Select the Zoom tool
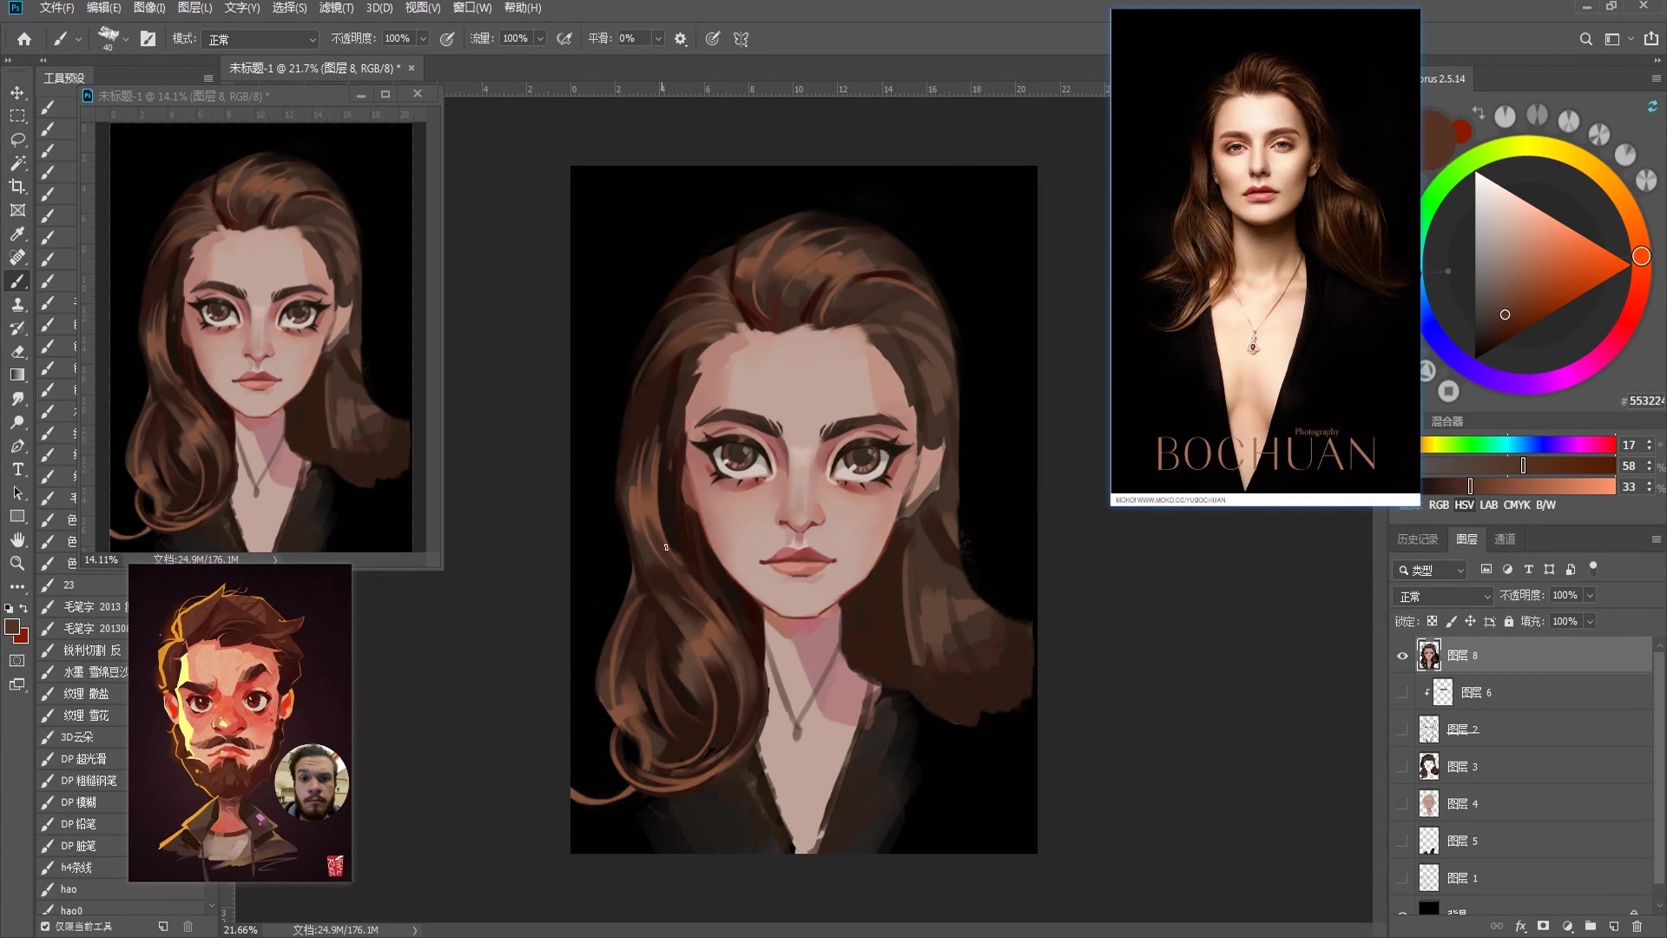The image size is (1667, 938). [x=17, y=563]
